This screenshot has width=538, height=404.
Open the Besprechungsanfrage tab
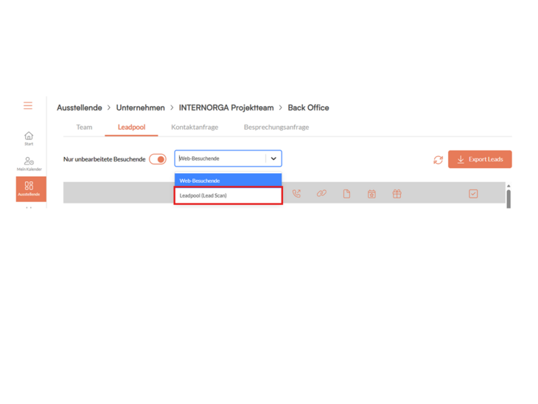(276, 128)
